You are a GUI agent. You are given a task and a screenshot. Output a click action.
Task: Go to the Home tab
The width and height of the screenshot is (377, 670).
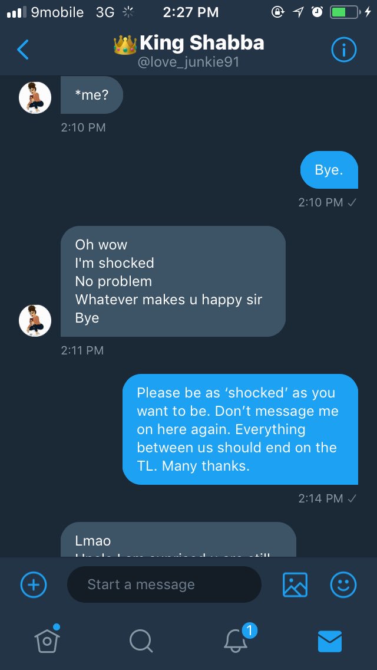tap(47, 640)
